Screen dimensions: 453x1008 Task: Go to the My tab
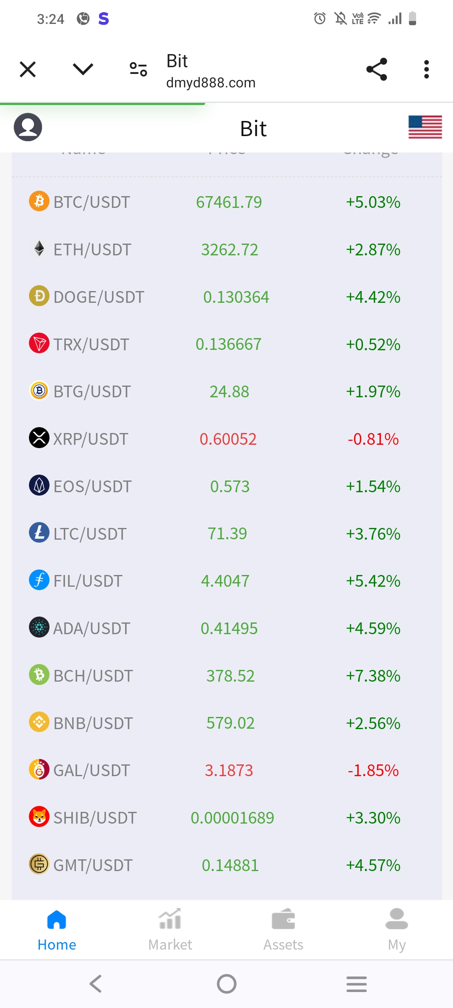(x=396, y=929)
